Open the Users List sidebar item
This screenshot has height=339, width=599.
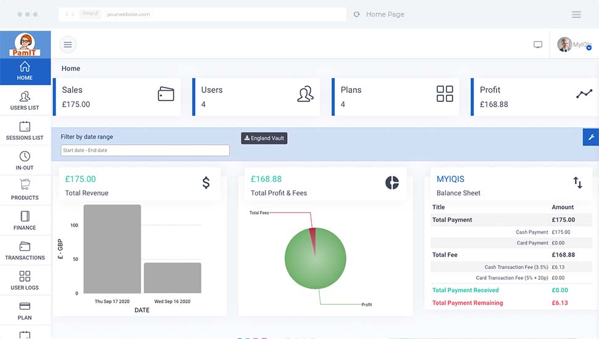tap(25, 101)
